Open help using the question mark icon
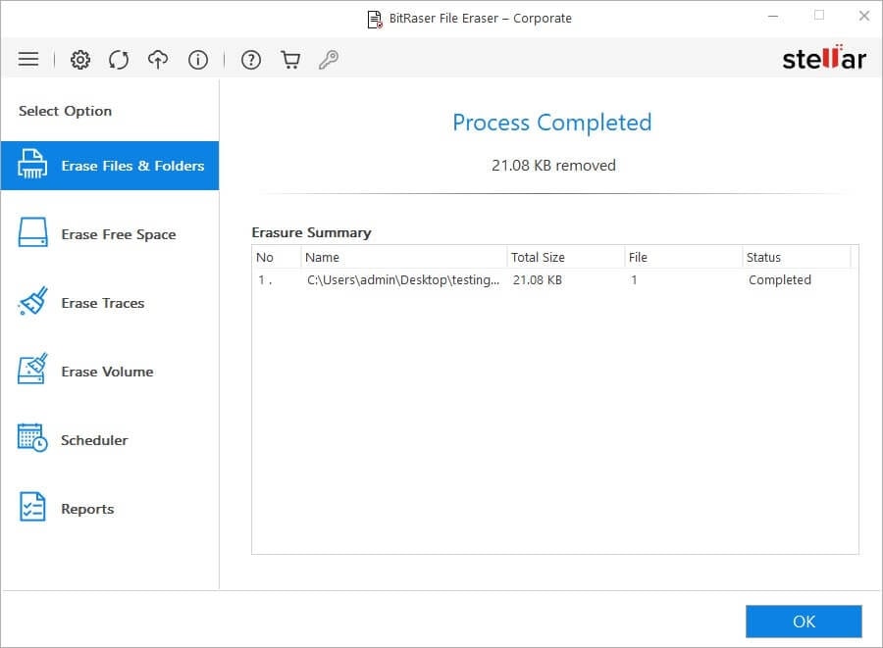 click(250, 59)
